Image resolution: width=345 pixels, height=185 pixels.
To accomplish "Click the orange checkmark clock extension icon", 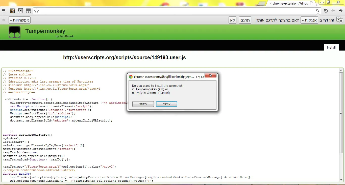I will (x=12, y=11).
